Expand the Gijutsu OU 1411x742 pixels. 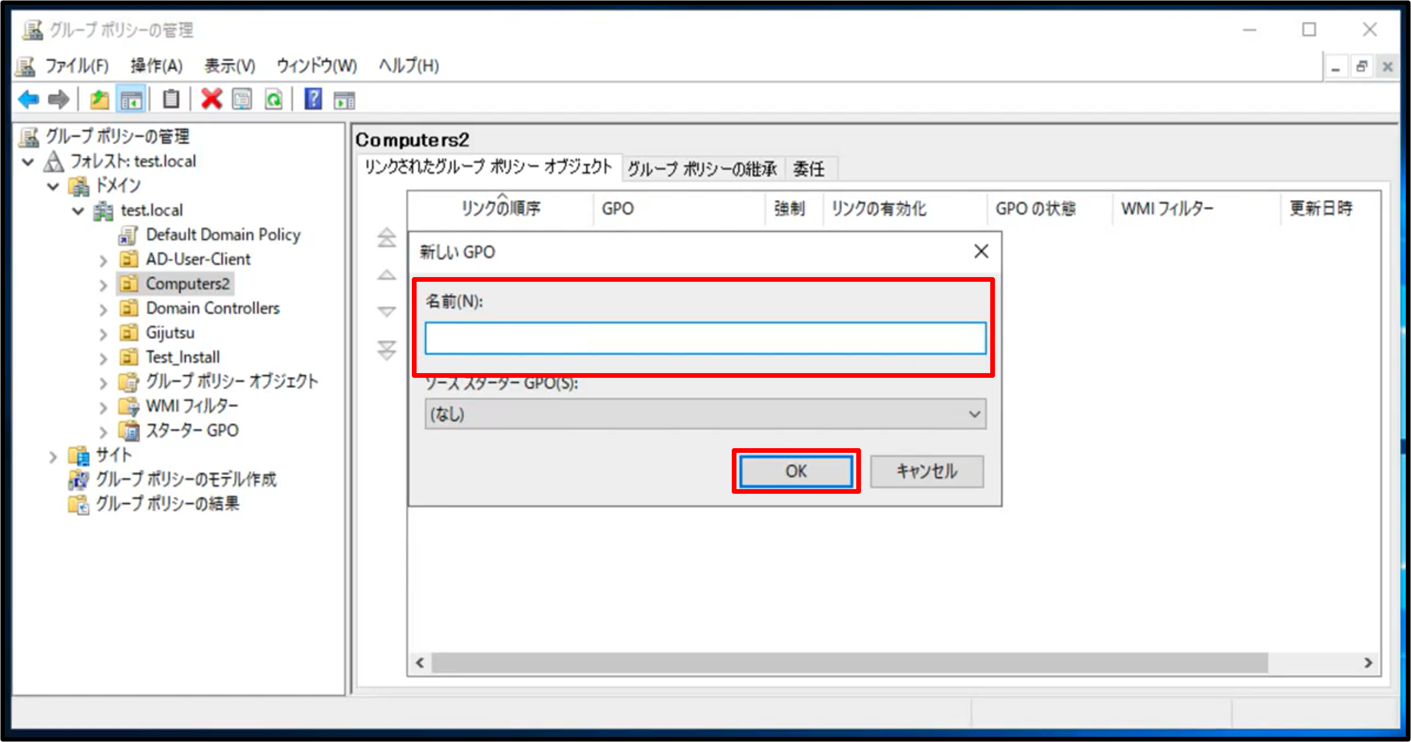point(103,334)
